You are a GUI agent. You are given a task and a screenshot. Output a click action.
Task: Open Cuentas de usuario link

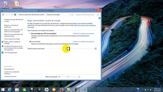pos(10,76)
